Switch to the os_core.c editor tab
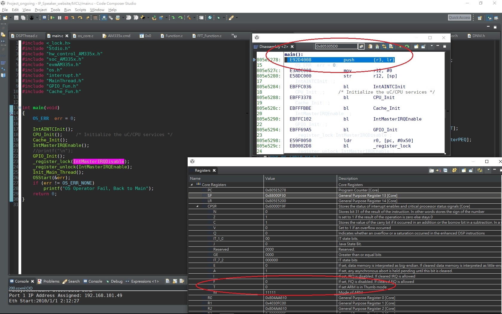Screen dimensions: 502x314 click(83, 36)
